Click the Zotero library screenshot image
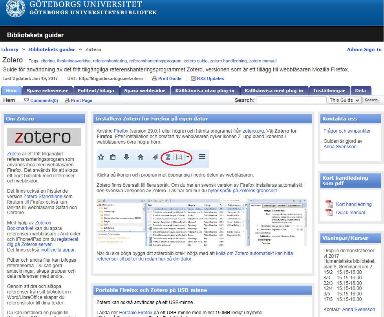This screenshot has height=317, width=384. pyautogui.click(x=201, y=222)
